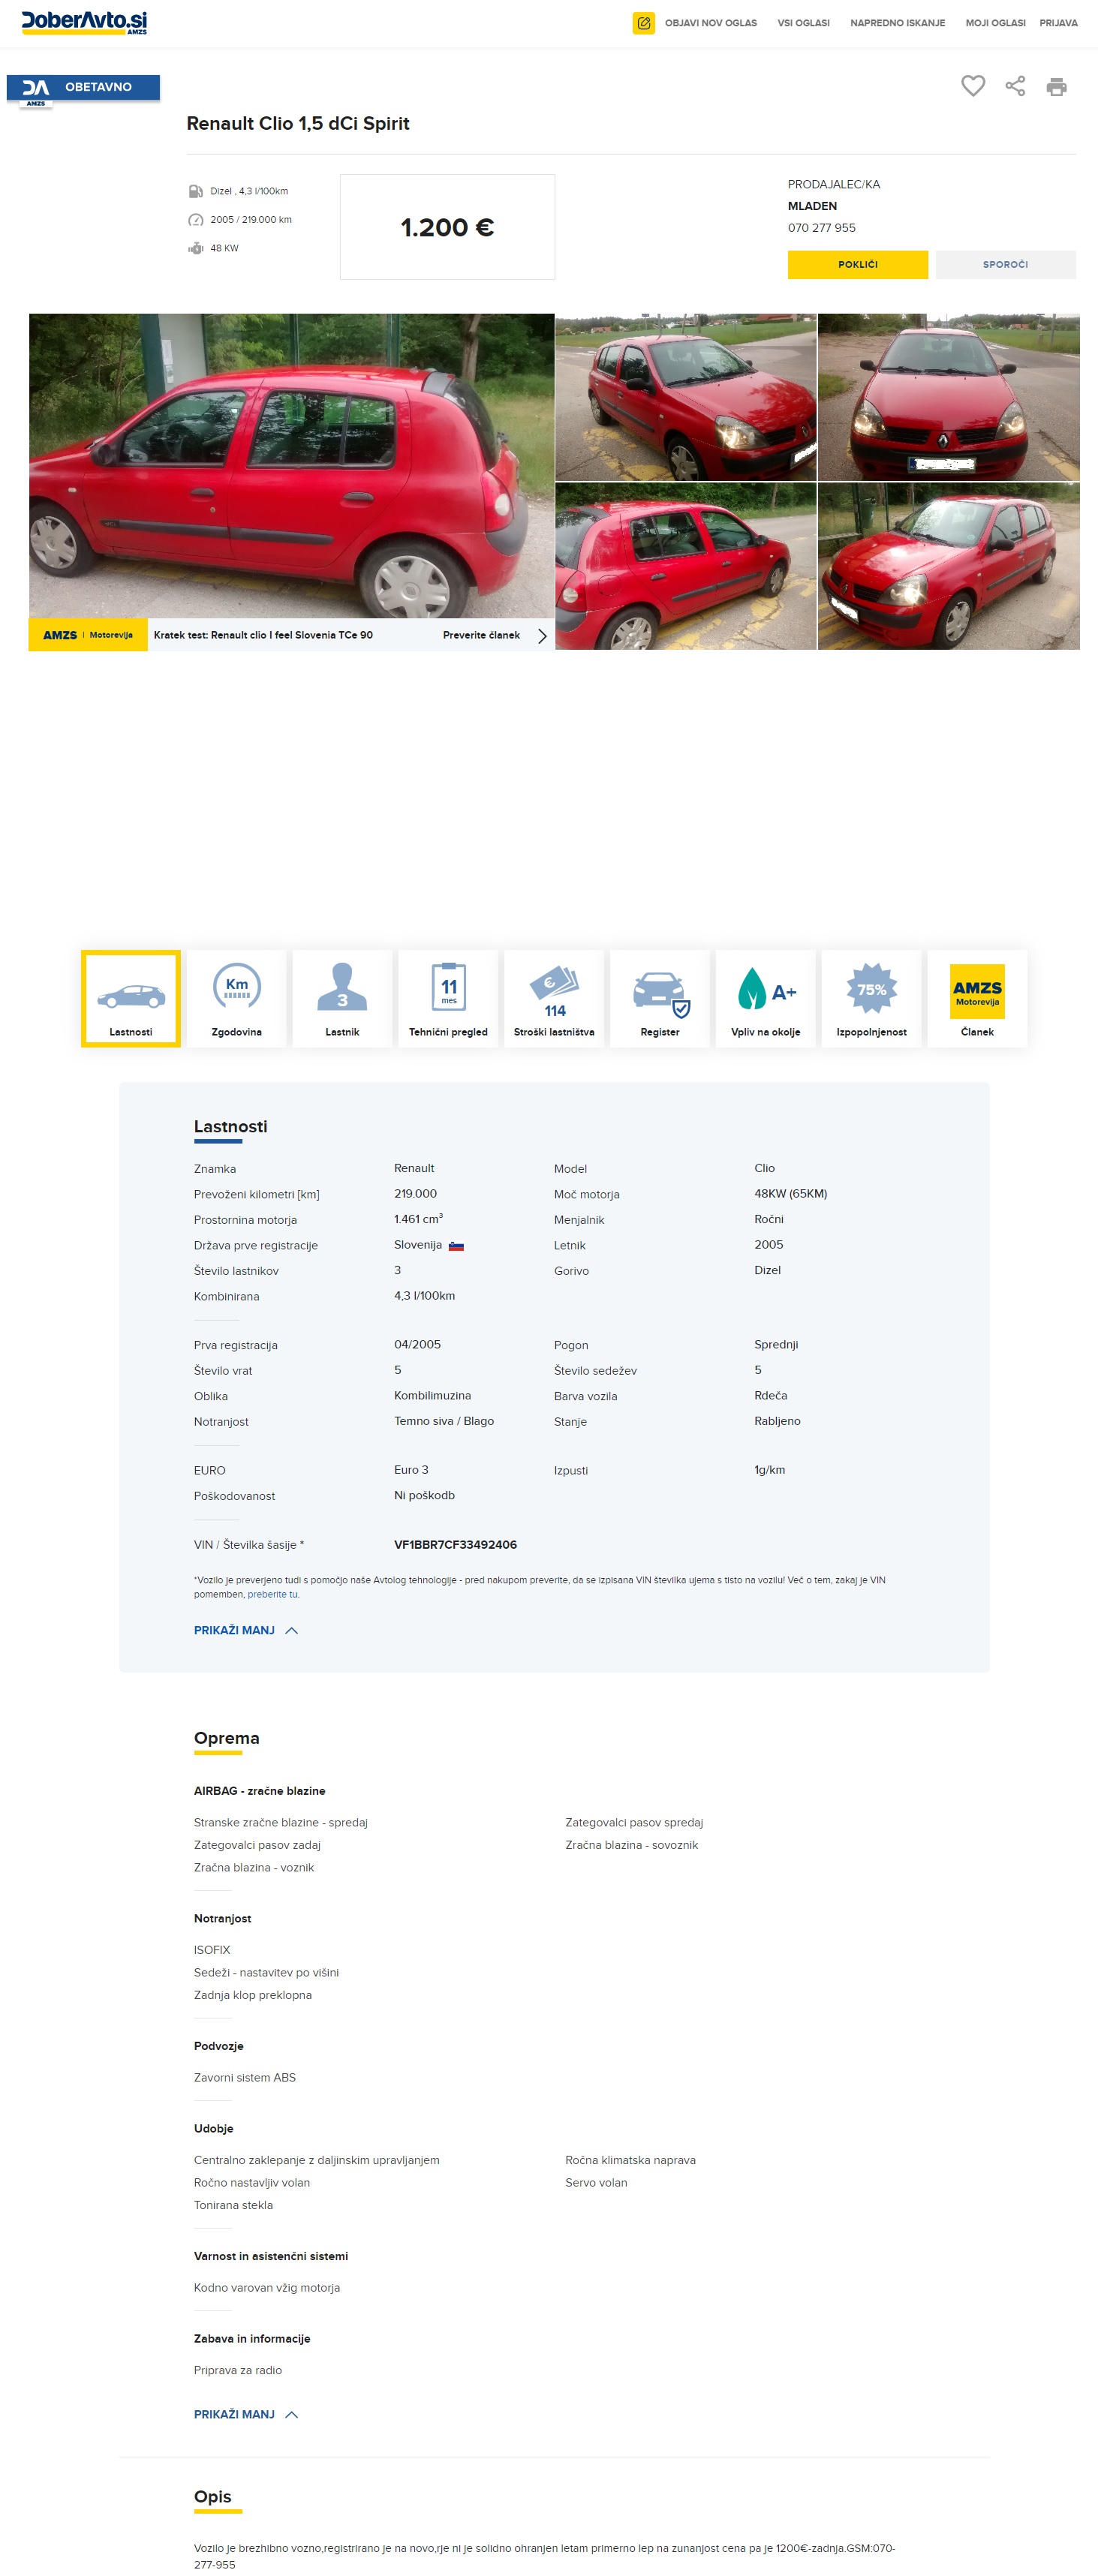The width and height of the screenshot is (1098, 2576).
Task: Click the VIN number VF1BBR7CF33492406
Action: pyautogui.click(x=455, y=1545)
